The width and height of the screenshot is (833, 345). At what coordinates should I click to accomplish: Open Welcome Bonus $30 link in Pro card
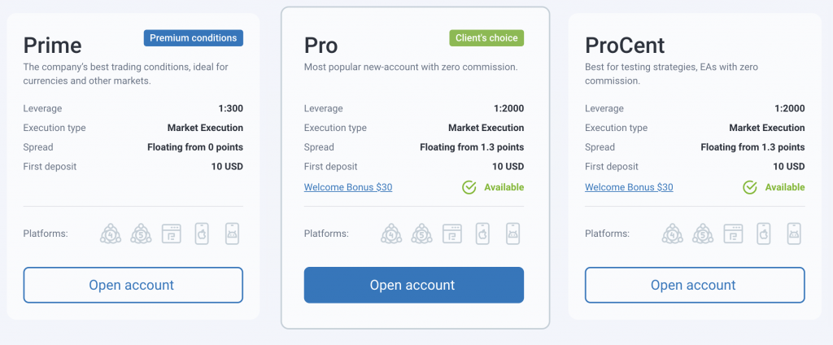pos(348,187)
